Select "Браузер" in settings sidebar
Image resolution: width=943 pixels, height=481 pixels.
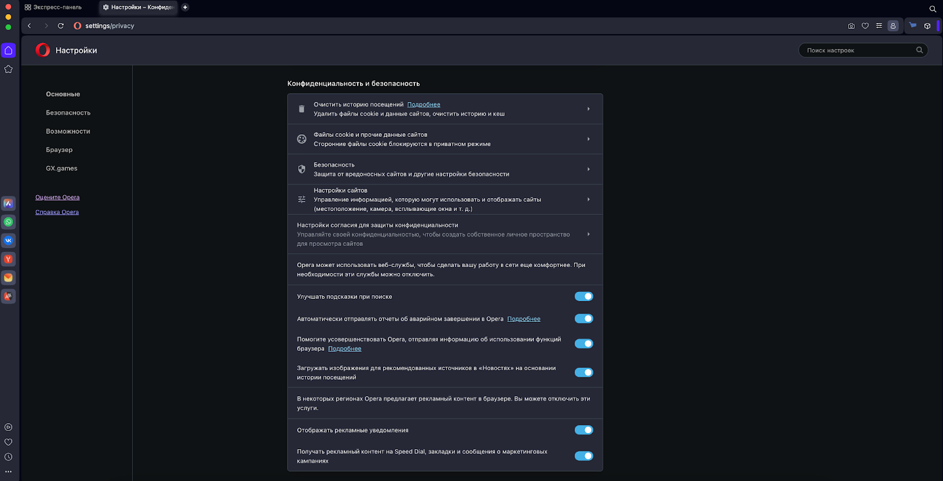(x=60, y=150)
